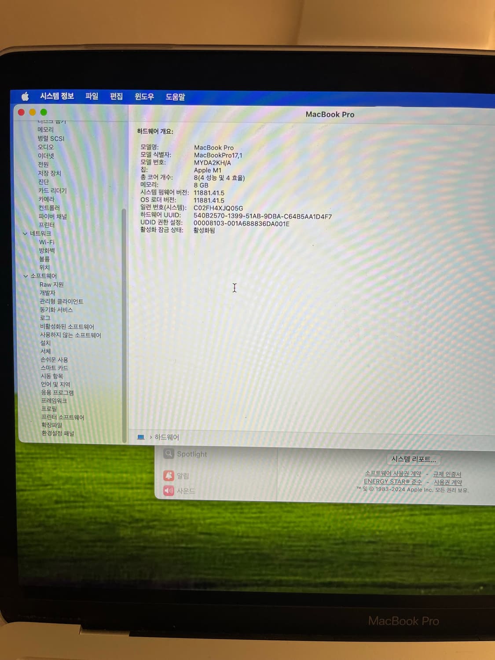Select 방화벽 under 네트워크
Screen dimensions: 495x660
47,250
